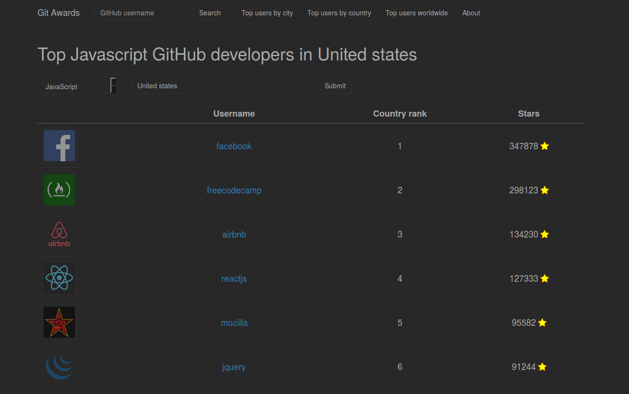Click the Country rank column header
629x394 pixels.
(x=400, y=114)
